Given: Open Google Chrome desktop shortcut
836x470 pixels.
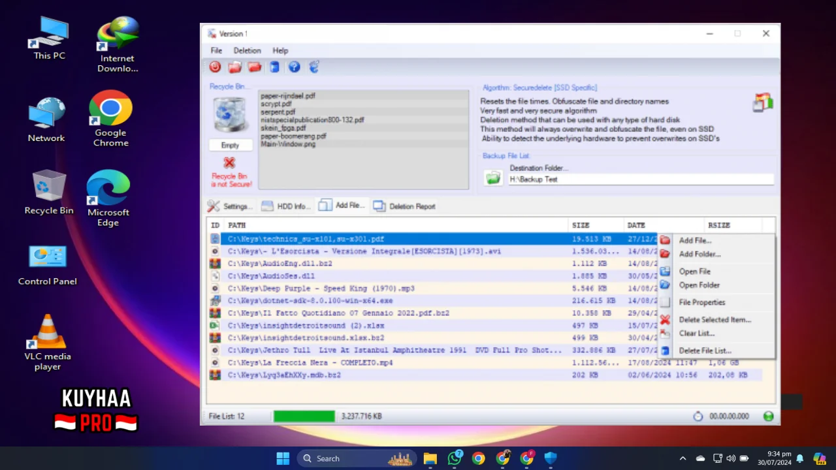Looking at the screenshot, I should 110,118.
